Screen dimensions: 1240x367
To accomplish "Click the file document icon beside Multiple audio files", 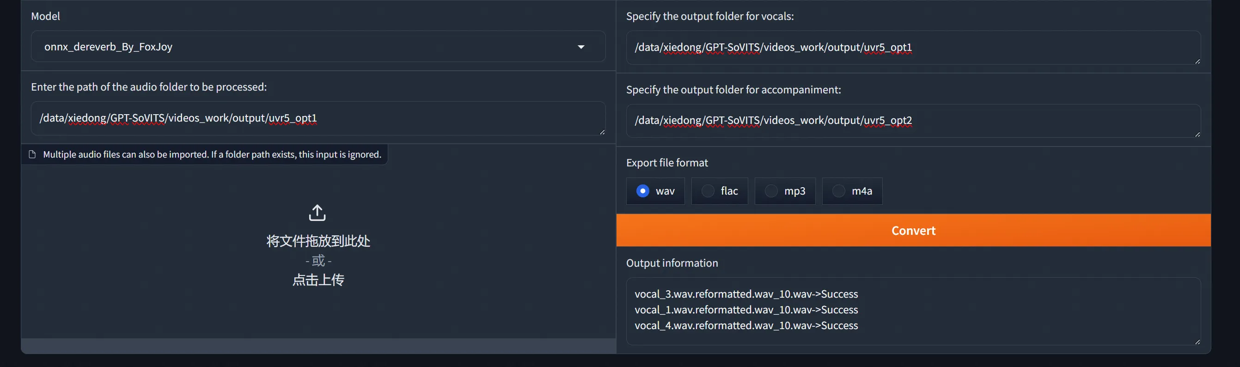I will [x=32, y=154].
